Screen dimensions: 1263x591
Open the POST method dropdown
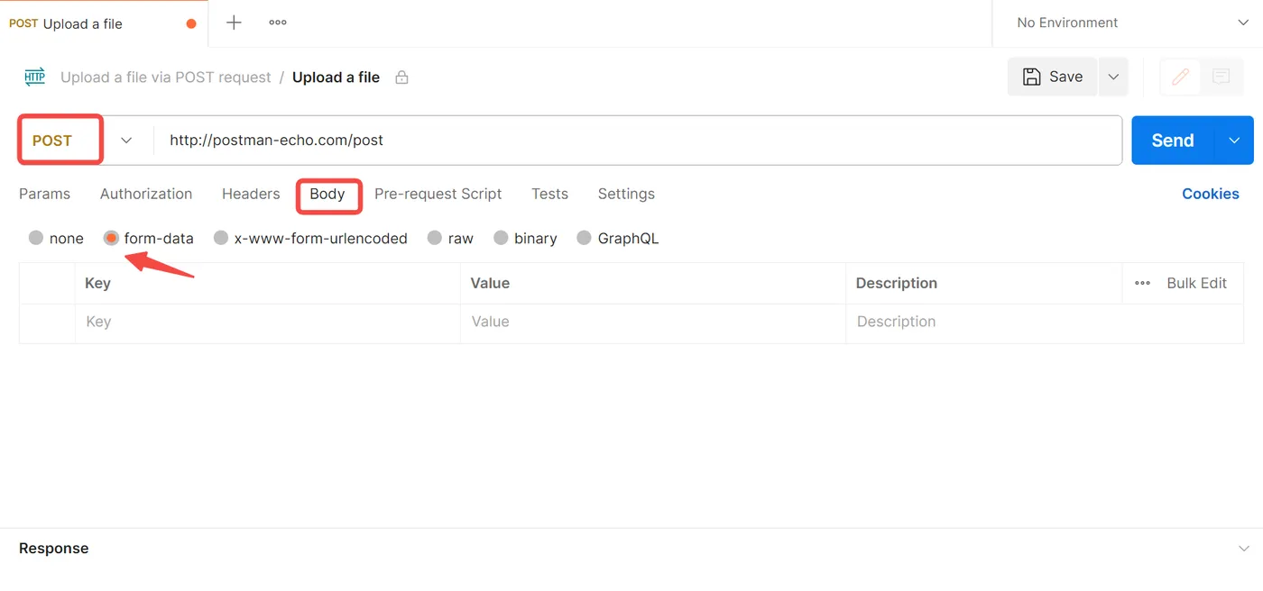126,141
